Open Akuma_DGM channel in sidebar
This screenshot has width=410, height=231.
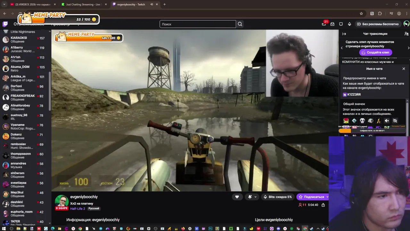[x=25, y=69]
